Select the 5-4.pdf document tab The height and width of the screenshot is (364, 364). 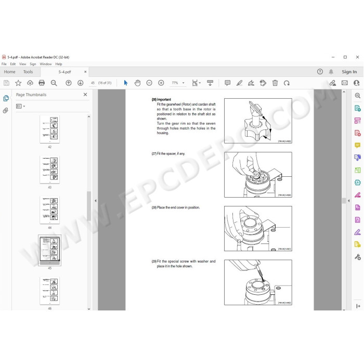pyautogui.click(x=64, y=72)
